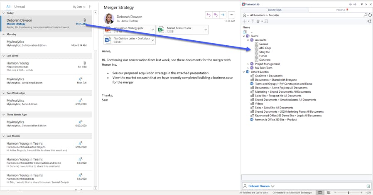Open the Videos favorite location
Viewport: 373px width, 195px height.
click(259, 104)
